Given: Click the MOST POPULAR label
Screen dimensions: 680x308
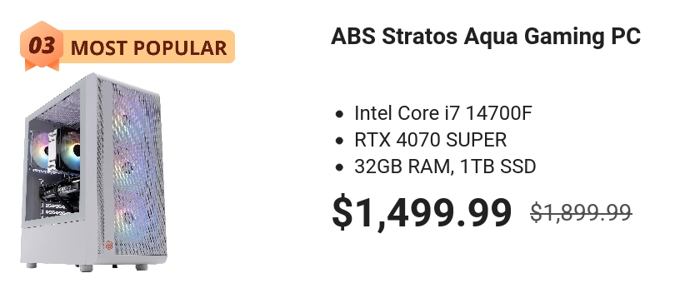Looking at the screenshot, I should (148, 47).
